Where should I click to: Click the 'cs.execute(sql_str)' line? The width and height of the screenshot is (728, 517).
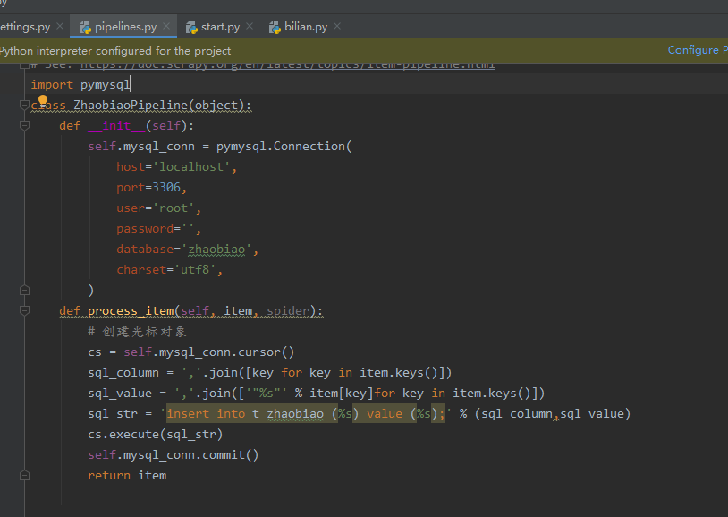156,435
